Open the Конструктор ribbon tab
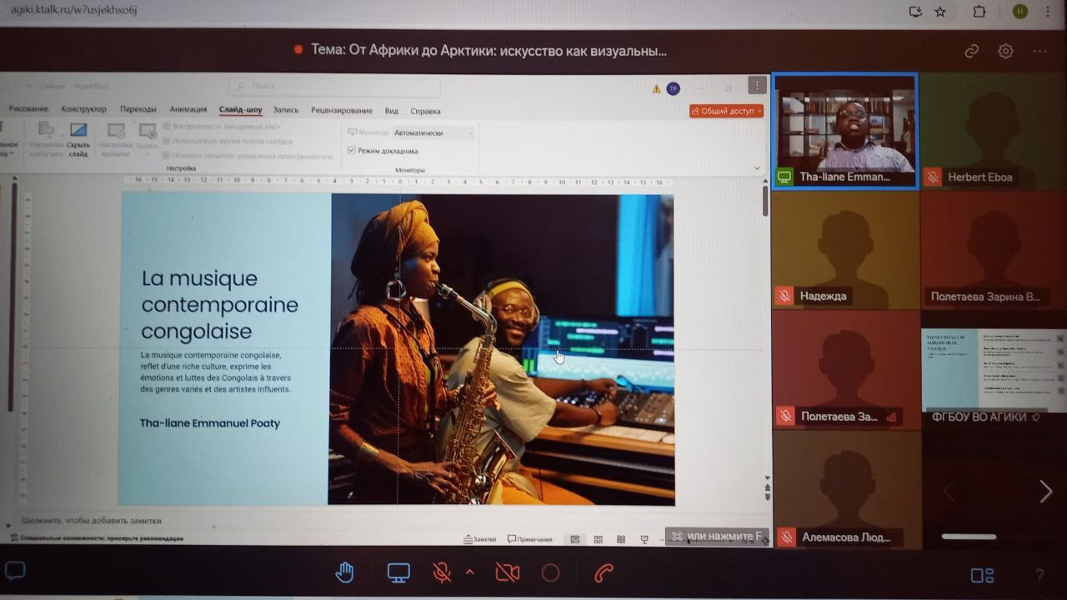This screenshot has height=600, width=1067. click(84, 109)
